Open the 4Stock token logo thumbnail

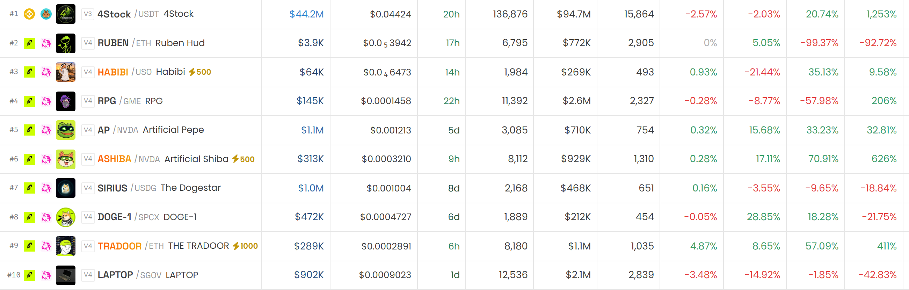(x=66, y=14)
